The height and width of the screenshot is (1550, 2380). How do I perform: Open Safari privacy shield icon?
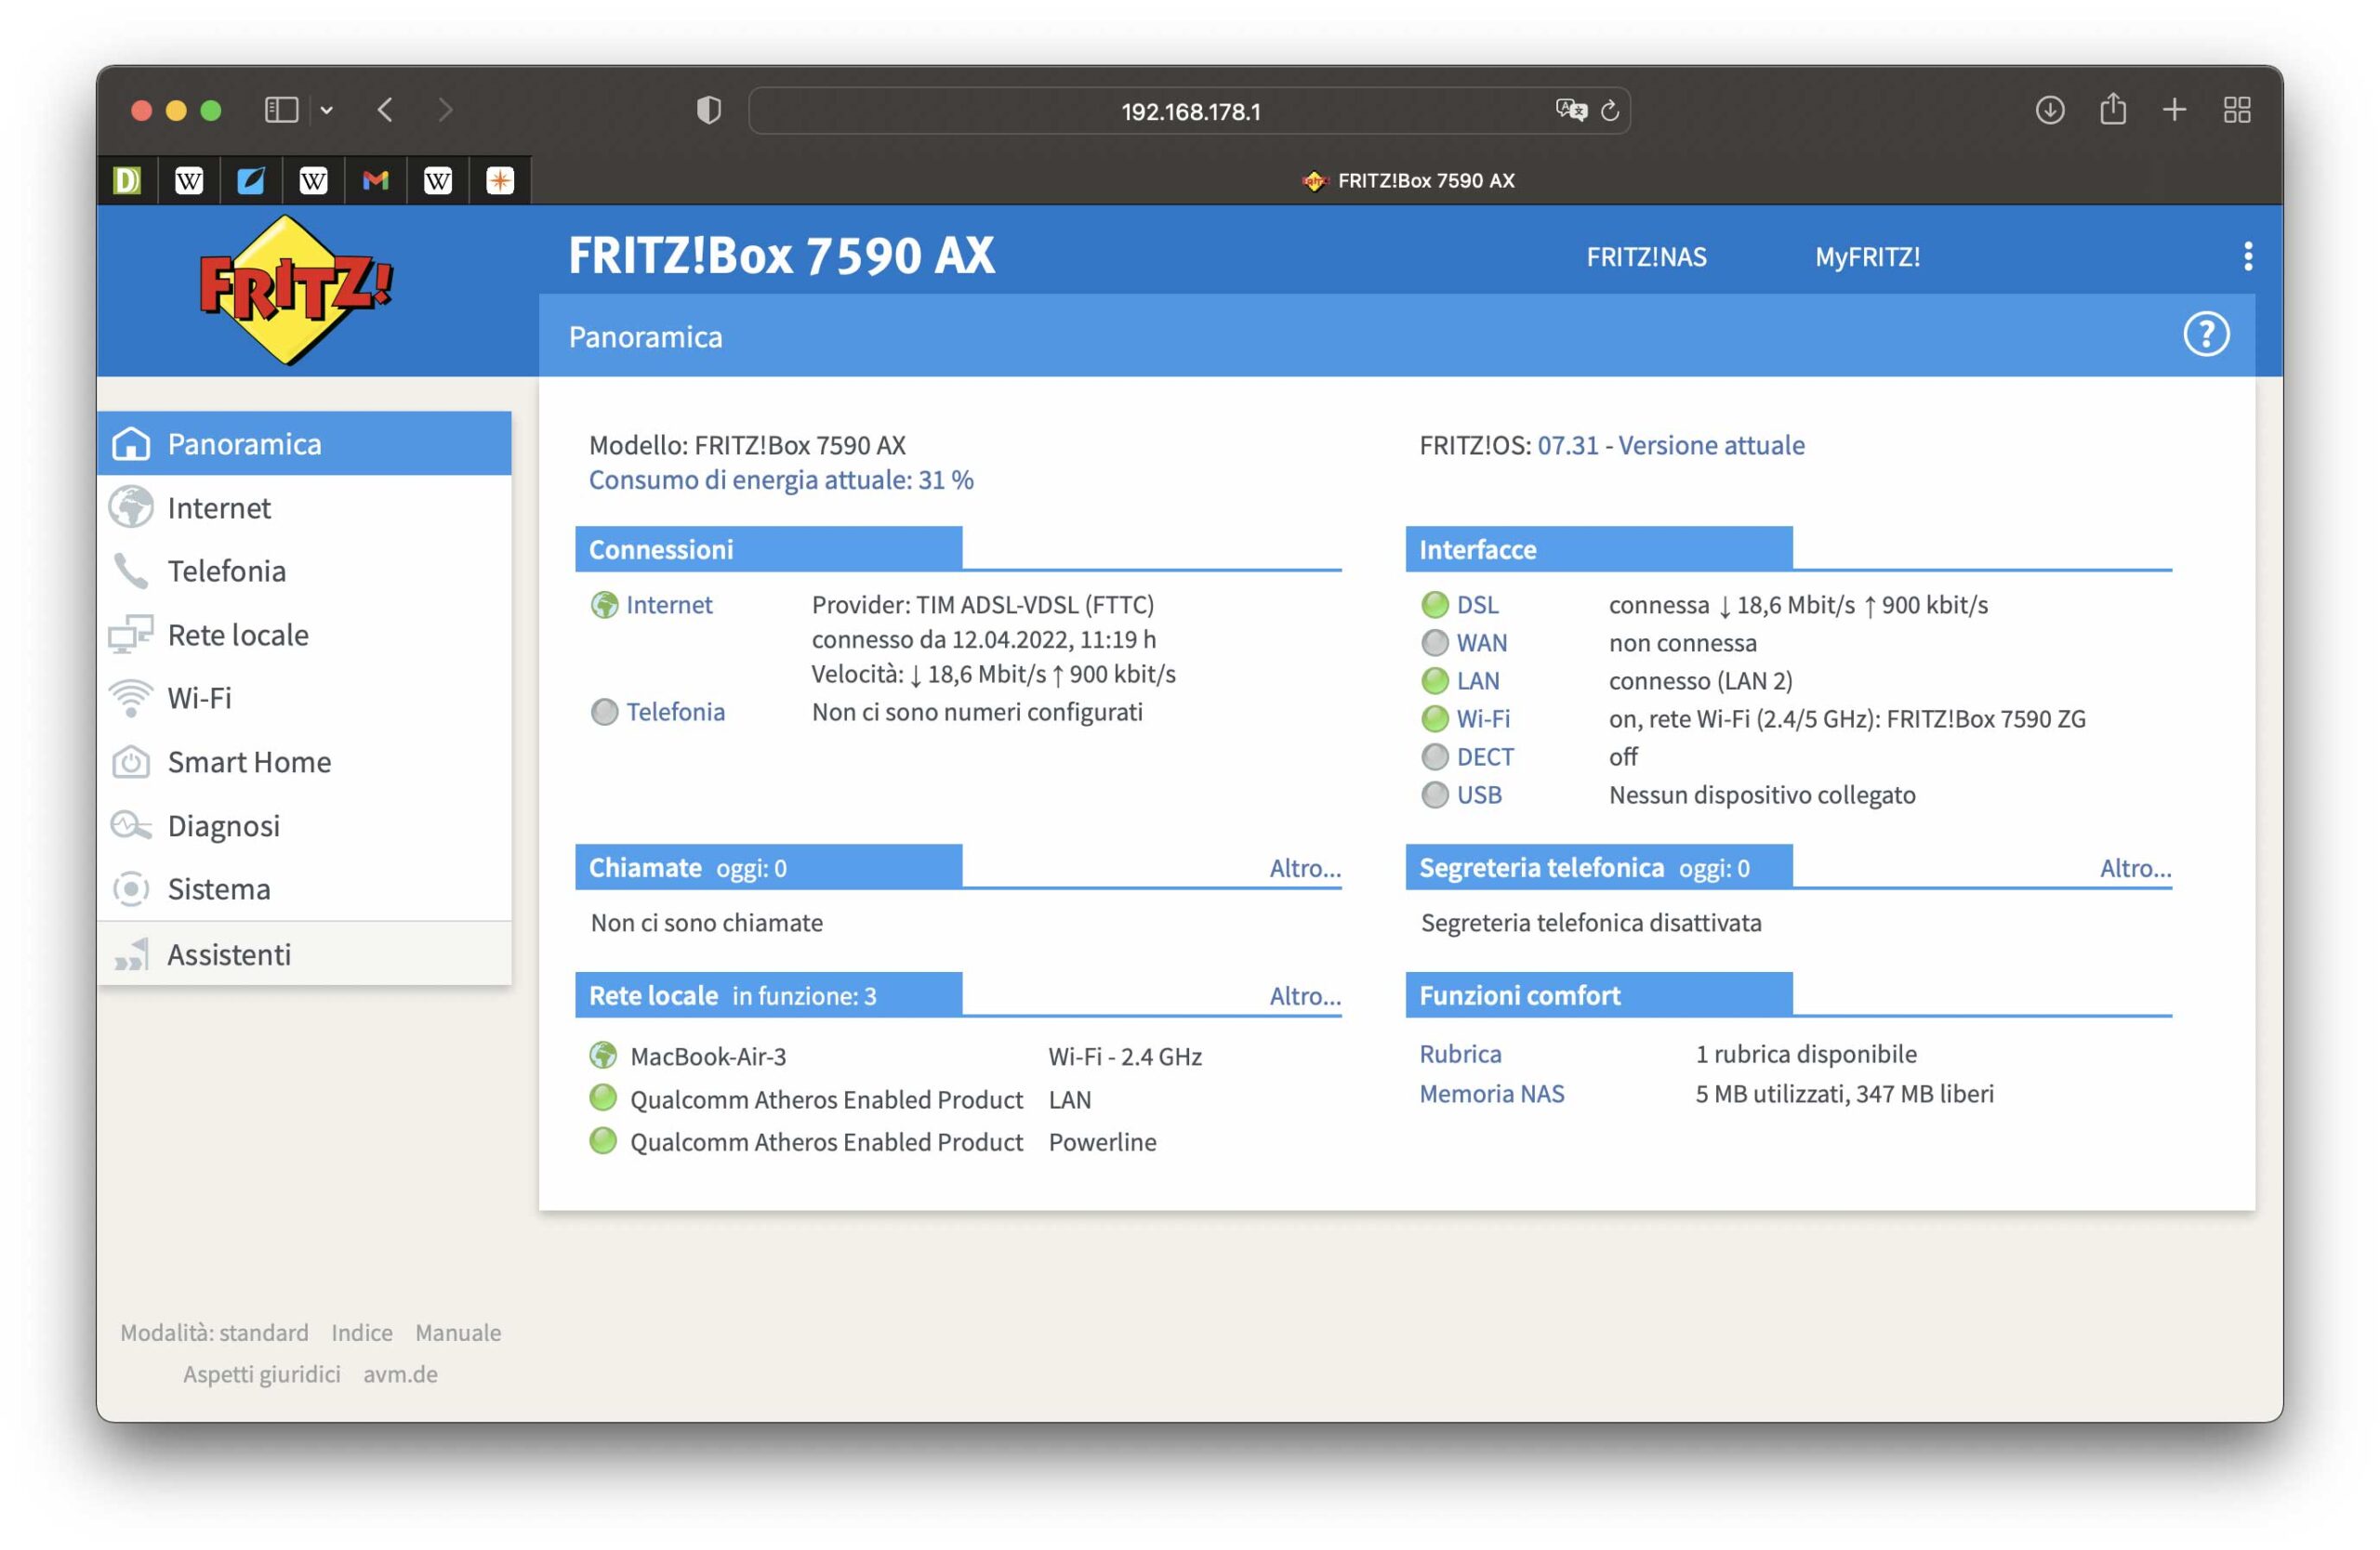pos(708,110)
